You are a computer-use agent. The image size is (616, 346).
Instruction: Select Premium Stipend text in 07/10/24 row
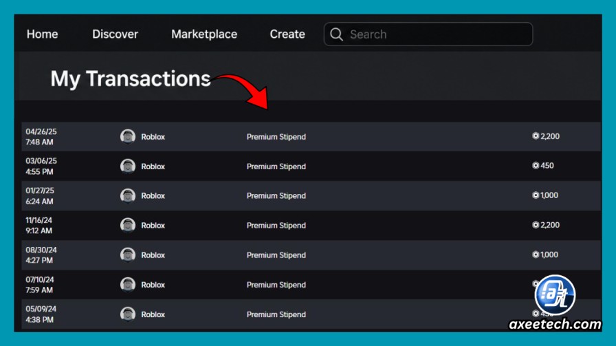(x=276, y=285)
